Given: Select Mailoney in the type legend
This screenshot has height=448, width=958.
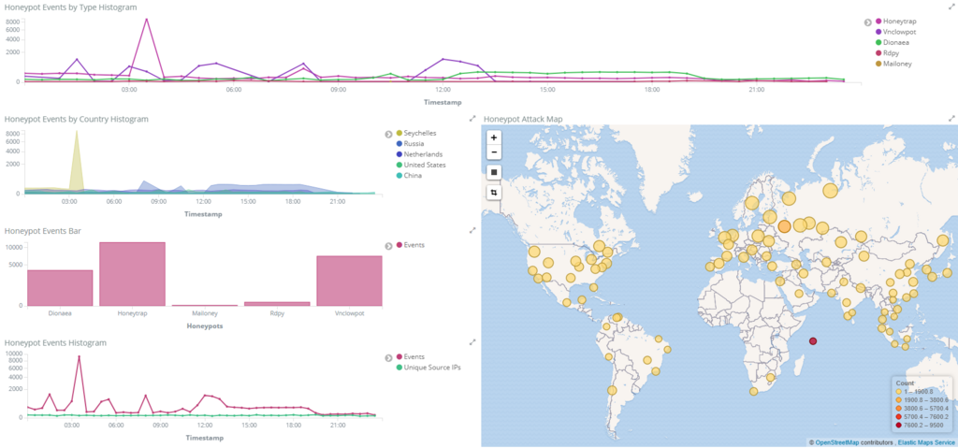Looking at the screenshot, I should [893, 63].
